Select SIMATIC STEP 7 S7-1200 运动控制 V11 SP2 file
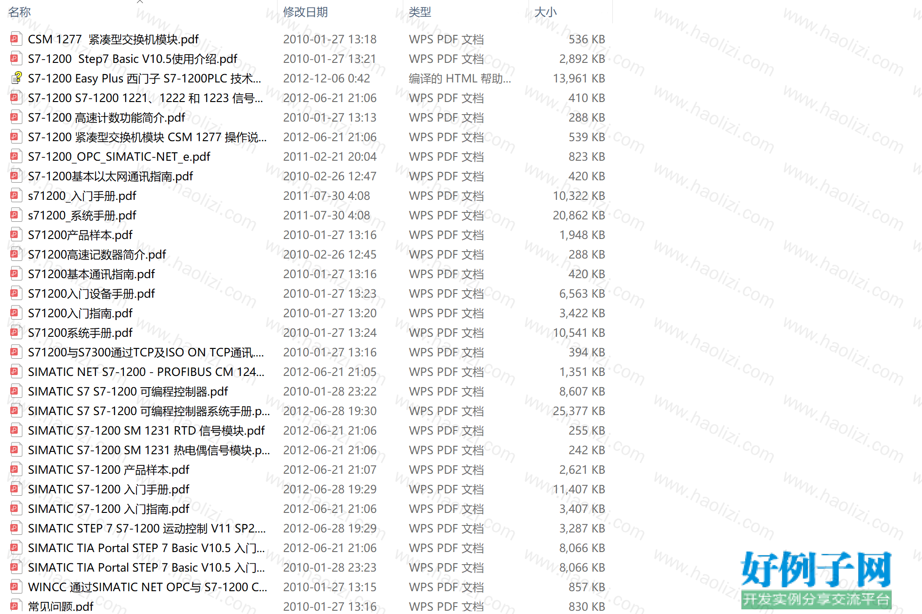 [147, 528]
